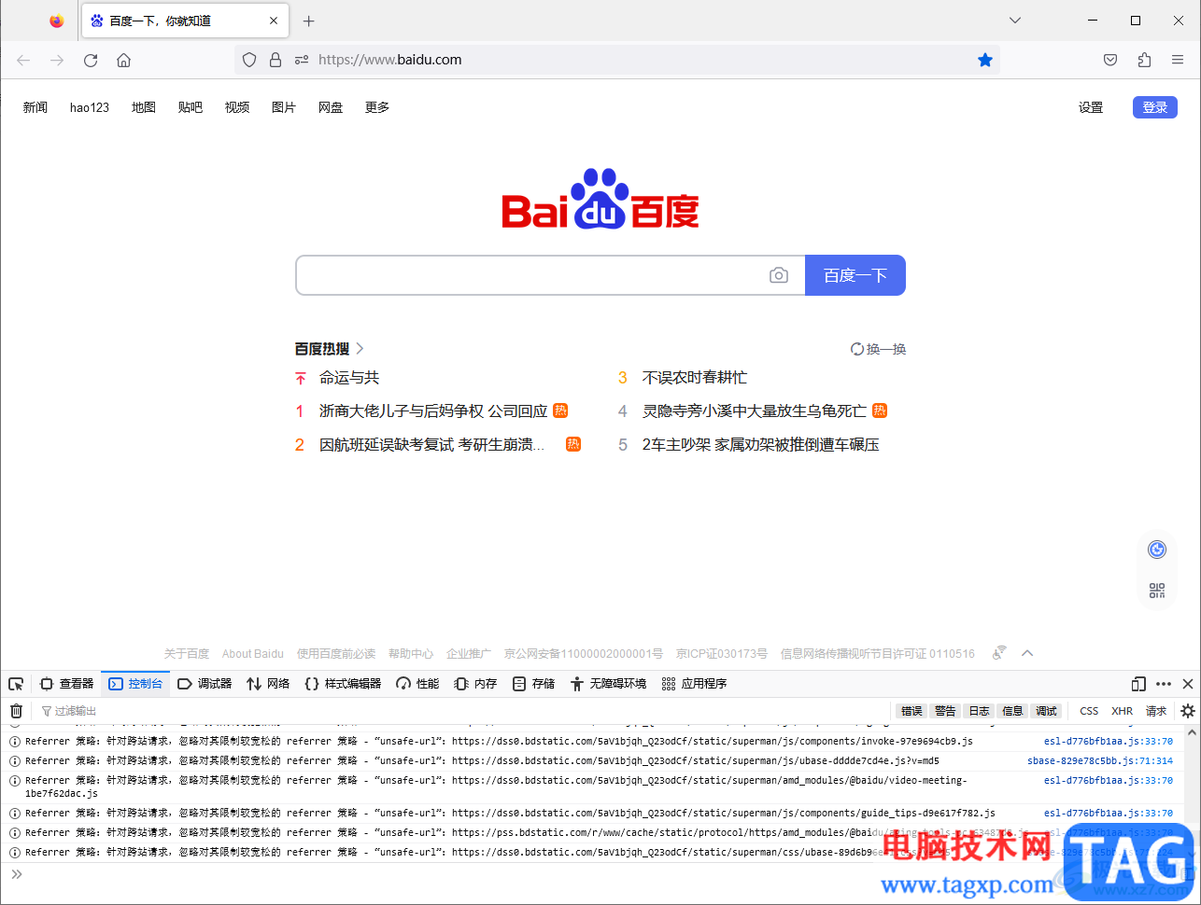Toggle 错误 errors filter

pos(911,711)
